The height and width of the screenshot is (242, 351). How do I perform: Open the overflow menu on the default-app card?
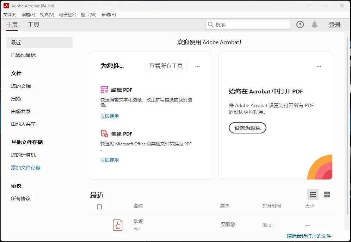pyautogui.click(x=319, y=66)
